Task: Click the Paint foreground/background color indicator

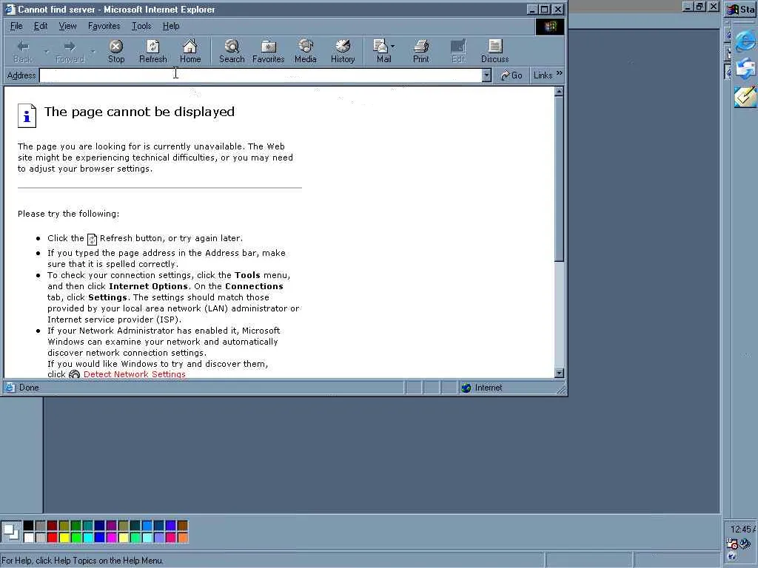Action: (x=10, y=531)
